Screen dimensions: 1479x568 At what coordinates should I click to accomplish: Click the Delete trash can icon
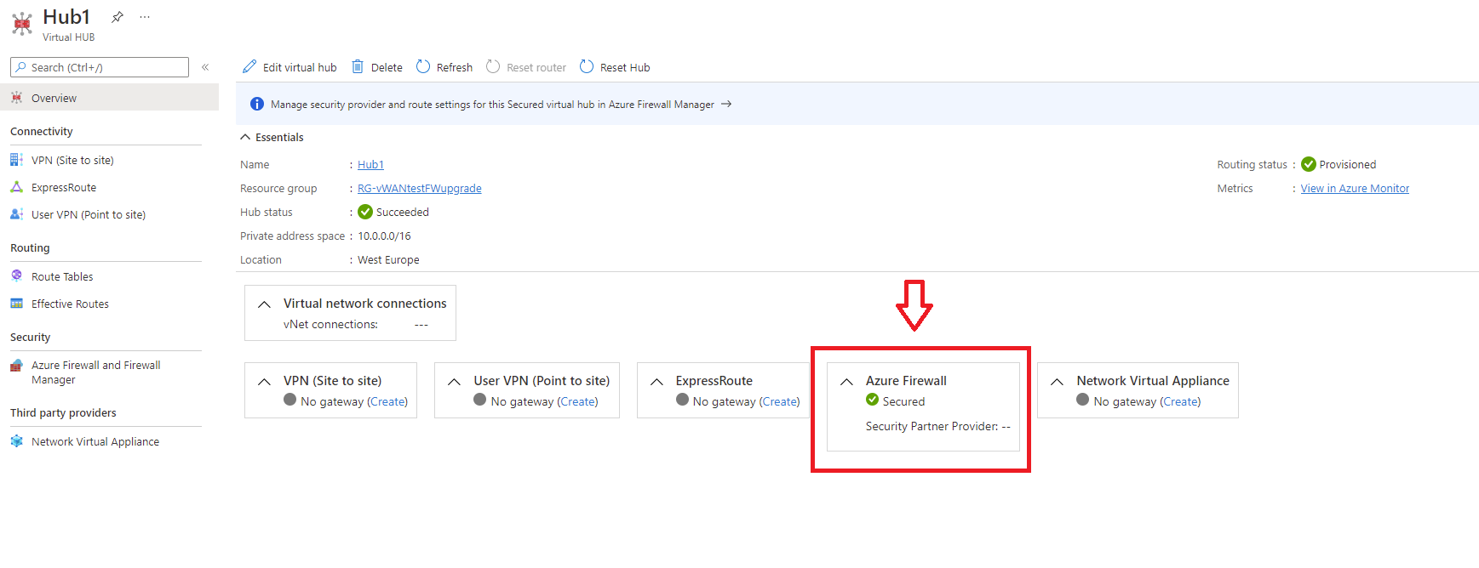(358, 67)
